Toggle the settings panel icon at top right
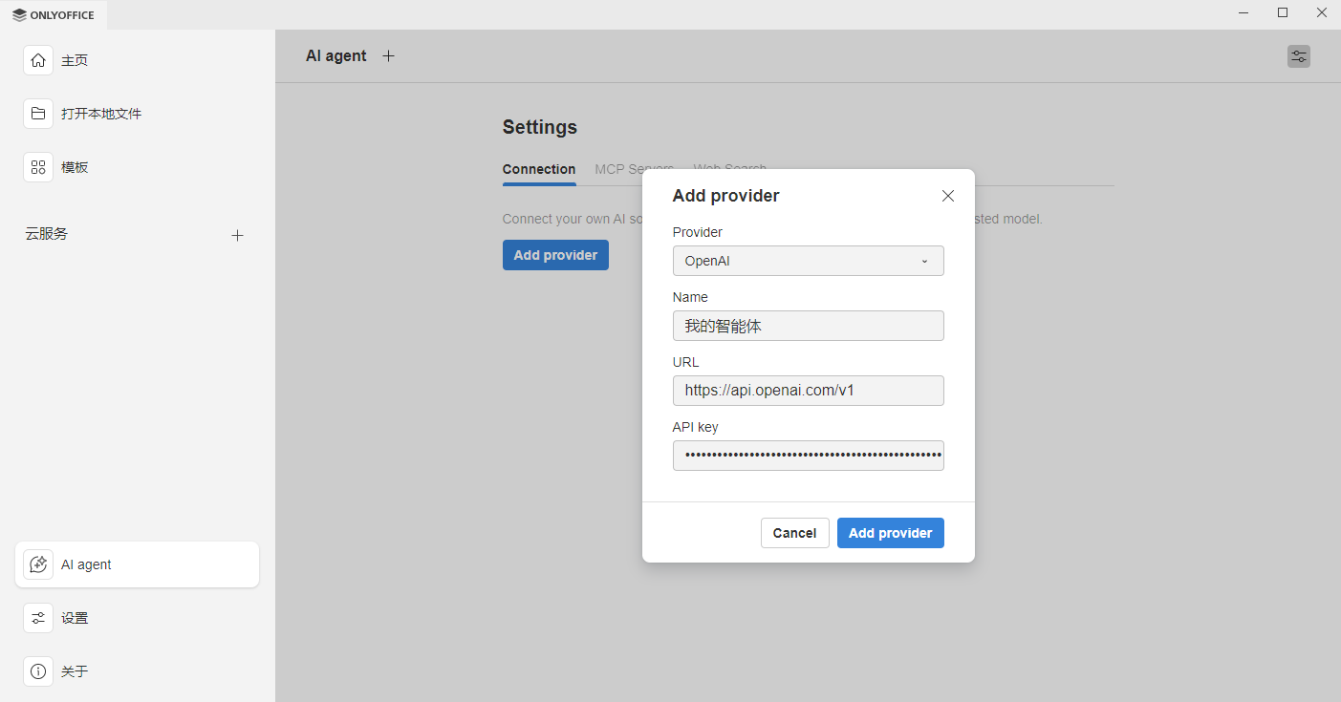This screenshot has height=702, width=1341. click(1298, 56)
